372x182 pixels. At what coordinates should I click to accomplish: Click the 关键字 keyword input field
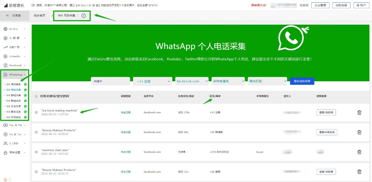pyautogui.click(x=110, y=82)
